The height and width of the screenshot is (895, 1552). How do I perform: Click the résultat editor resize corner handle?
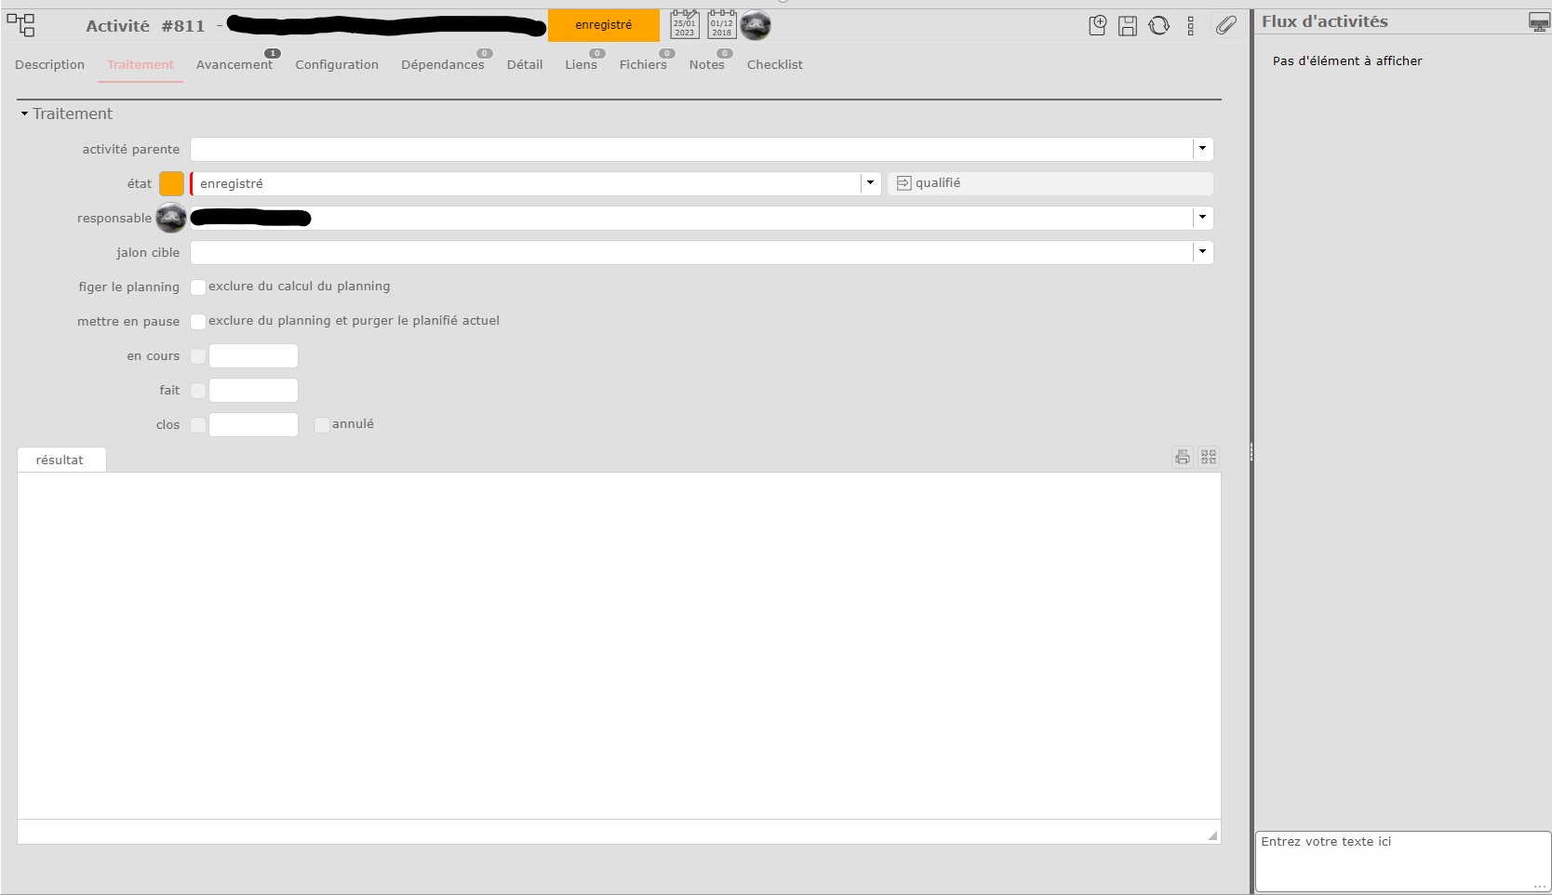click(1212, 835)
